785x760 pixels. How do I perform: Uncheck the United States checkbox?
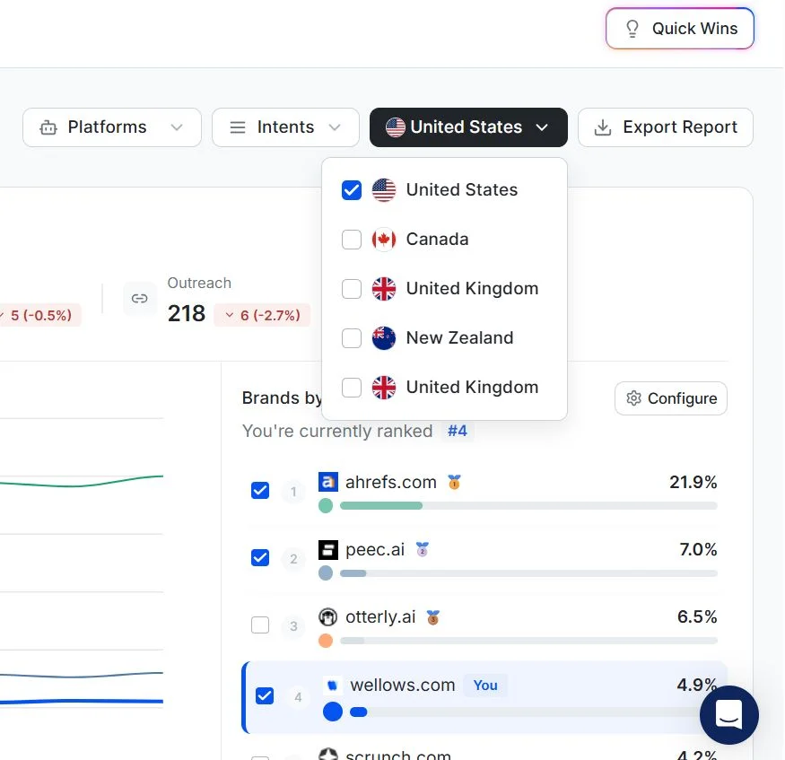352,190
